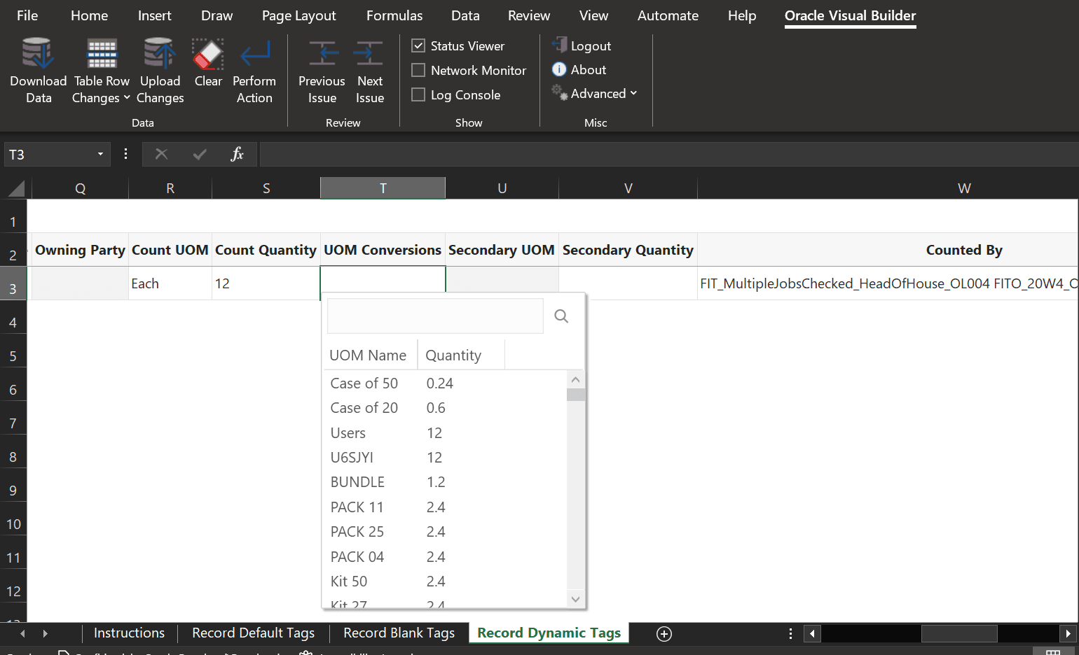The image size is (1079, 655).
Task: Click previous sheet navigation arrow
Action: 22,633
